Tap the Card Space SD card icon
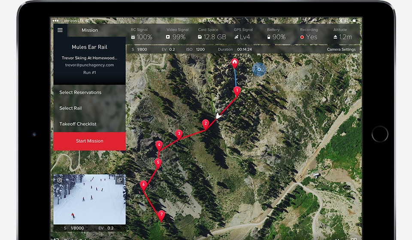The image size is (412, 240). [x=200, y=37]
